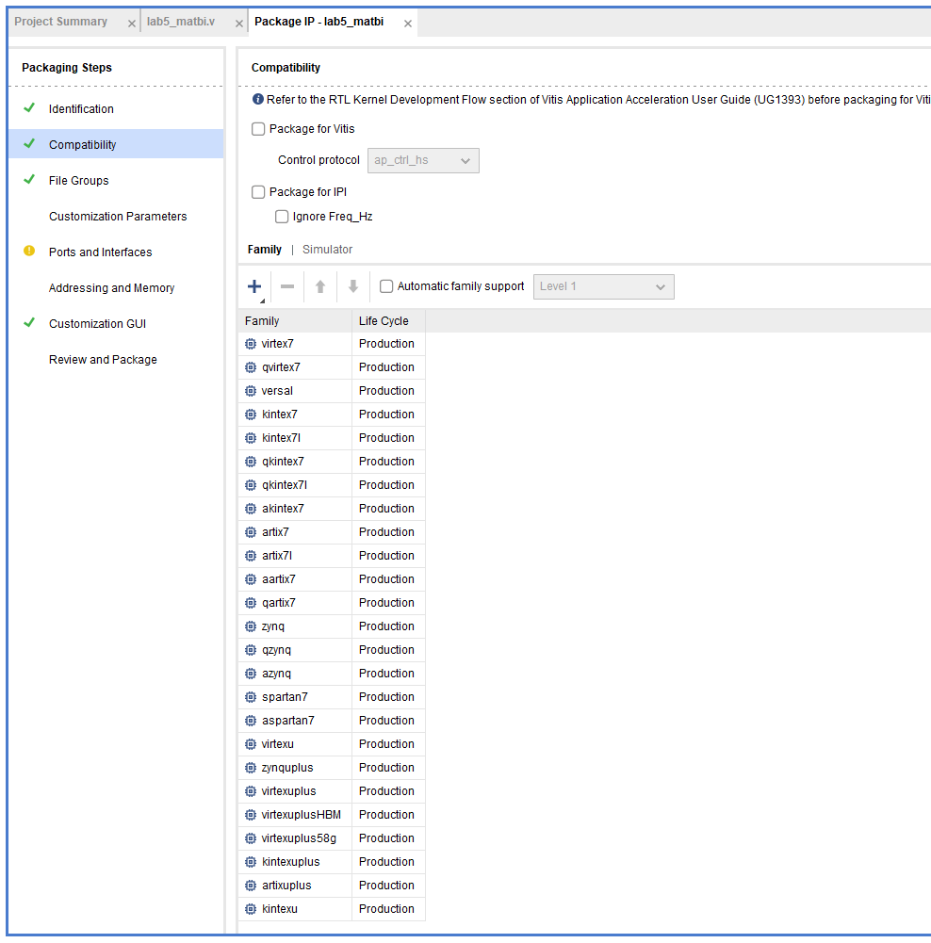Switch to the Family sub-tab
This screenshot has height=943, width=931.
(x=265, y=250)
